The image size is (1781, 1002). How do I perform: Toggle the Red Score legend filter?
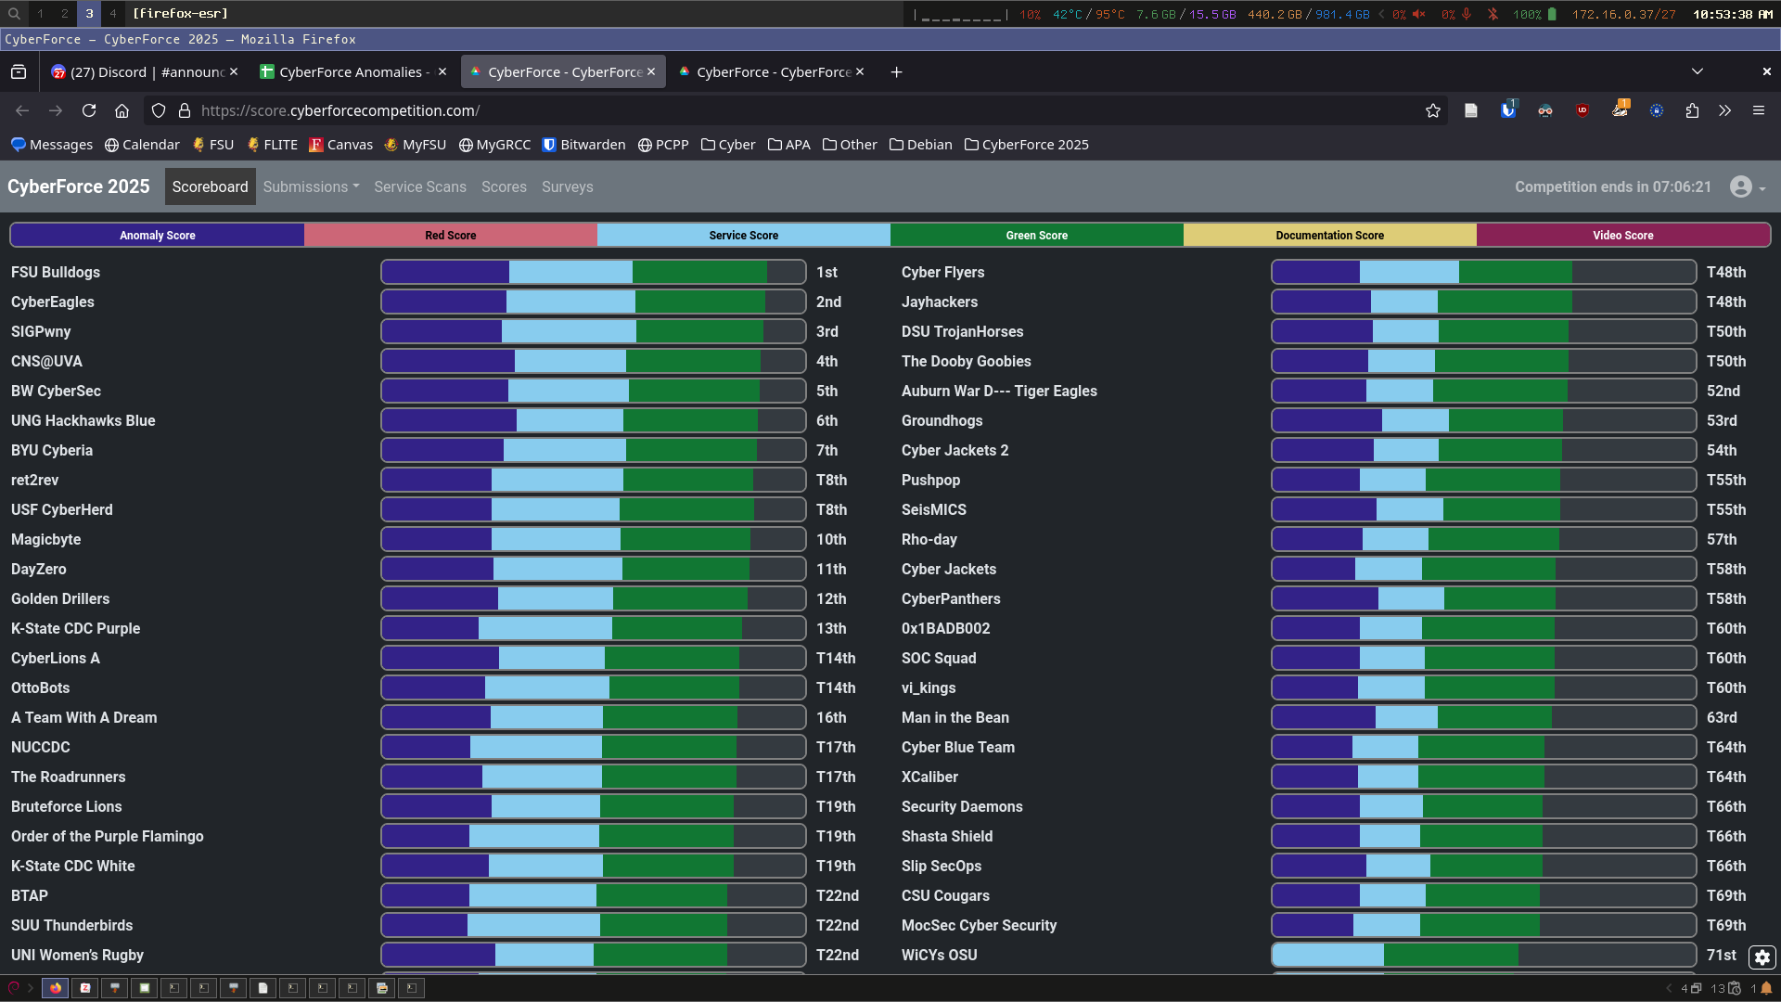coord(450,236)
